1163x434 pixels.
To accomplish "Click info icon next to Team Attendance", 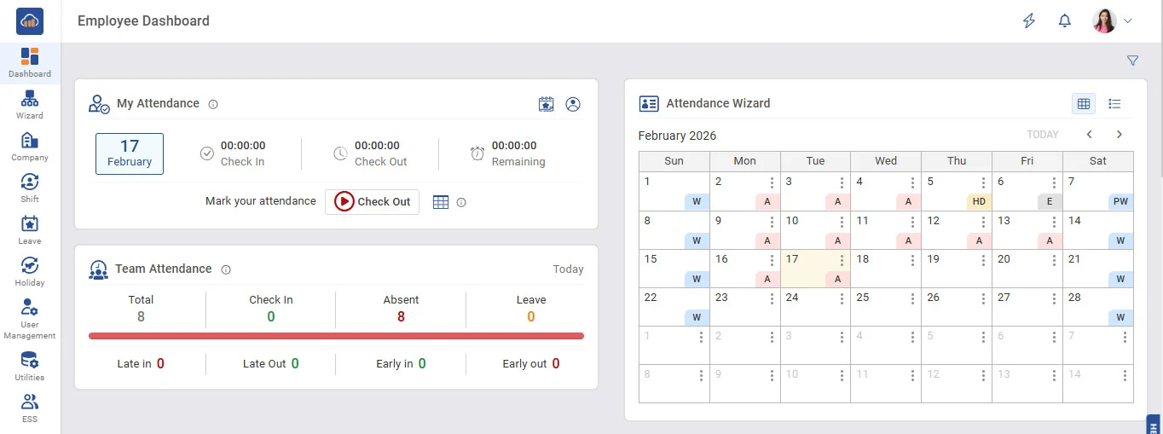I will coord(226,269).
